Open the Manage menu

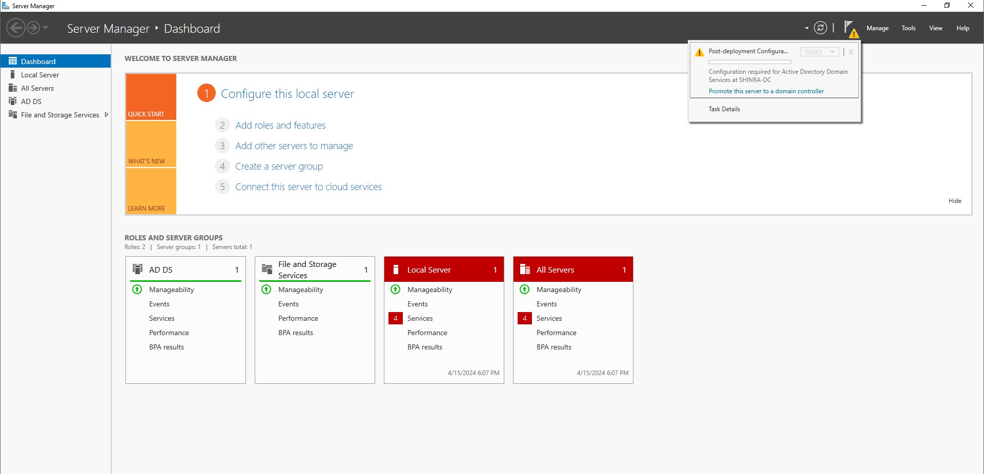click(x=877, y=28)
